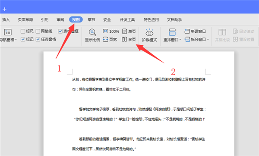Screen dimensions: 259x156
Task: Enable the 标尺 ruler checkbox
Action: [23, 31]
